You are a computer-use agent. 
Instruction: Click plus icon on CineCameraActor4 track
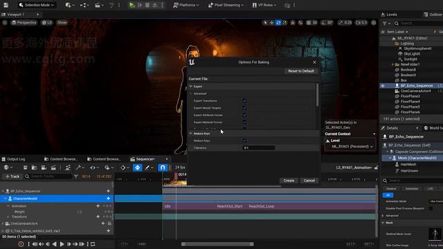tap(103, 223)
